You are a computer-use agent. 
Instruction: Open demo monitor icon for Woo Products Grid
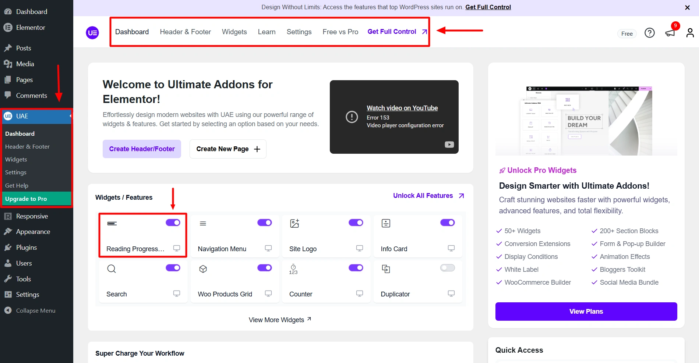268,293
